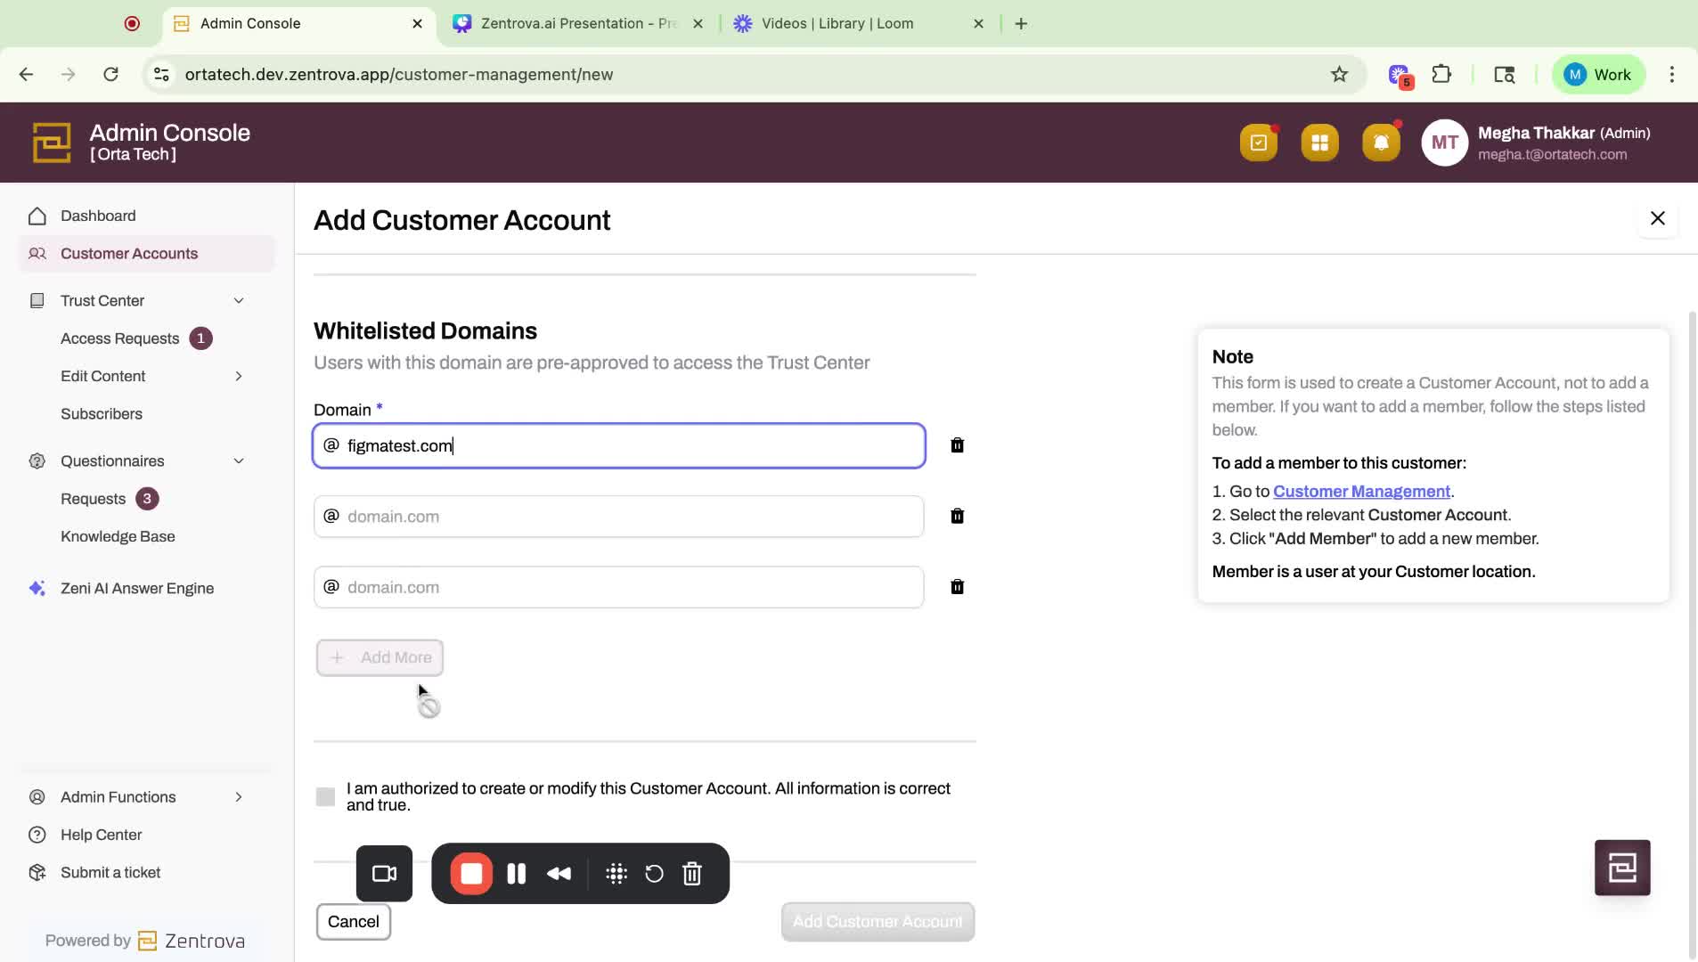Open the apps grid icon in header
The image size is (1698, 962).
pos(1319,143)
